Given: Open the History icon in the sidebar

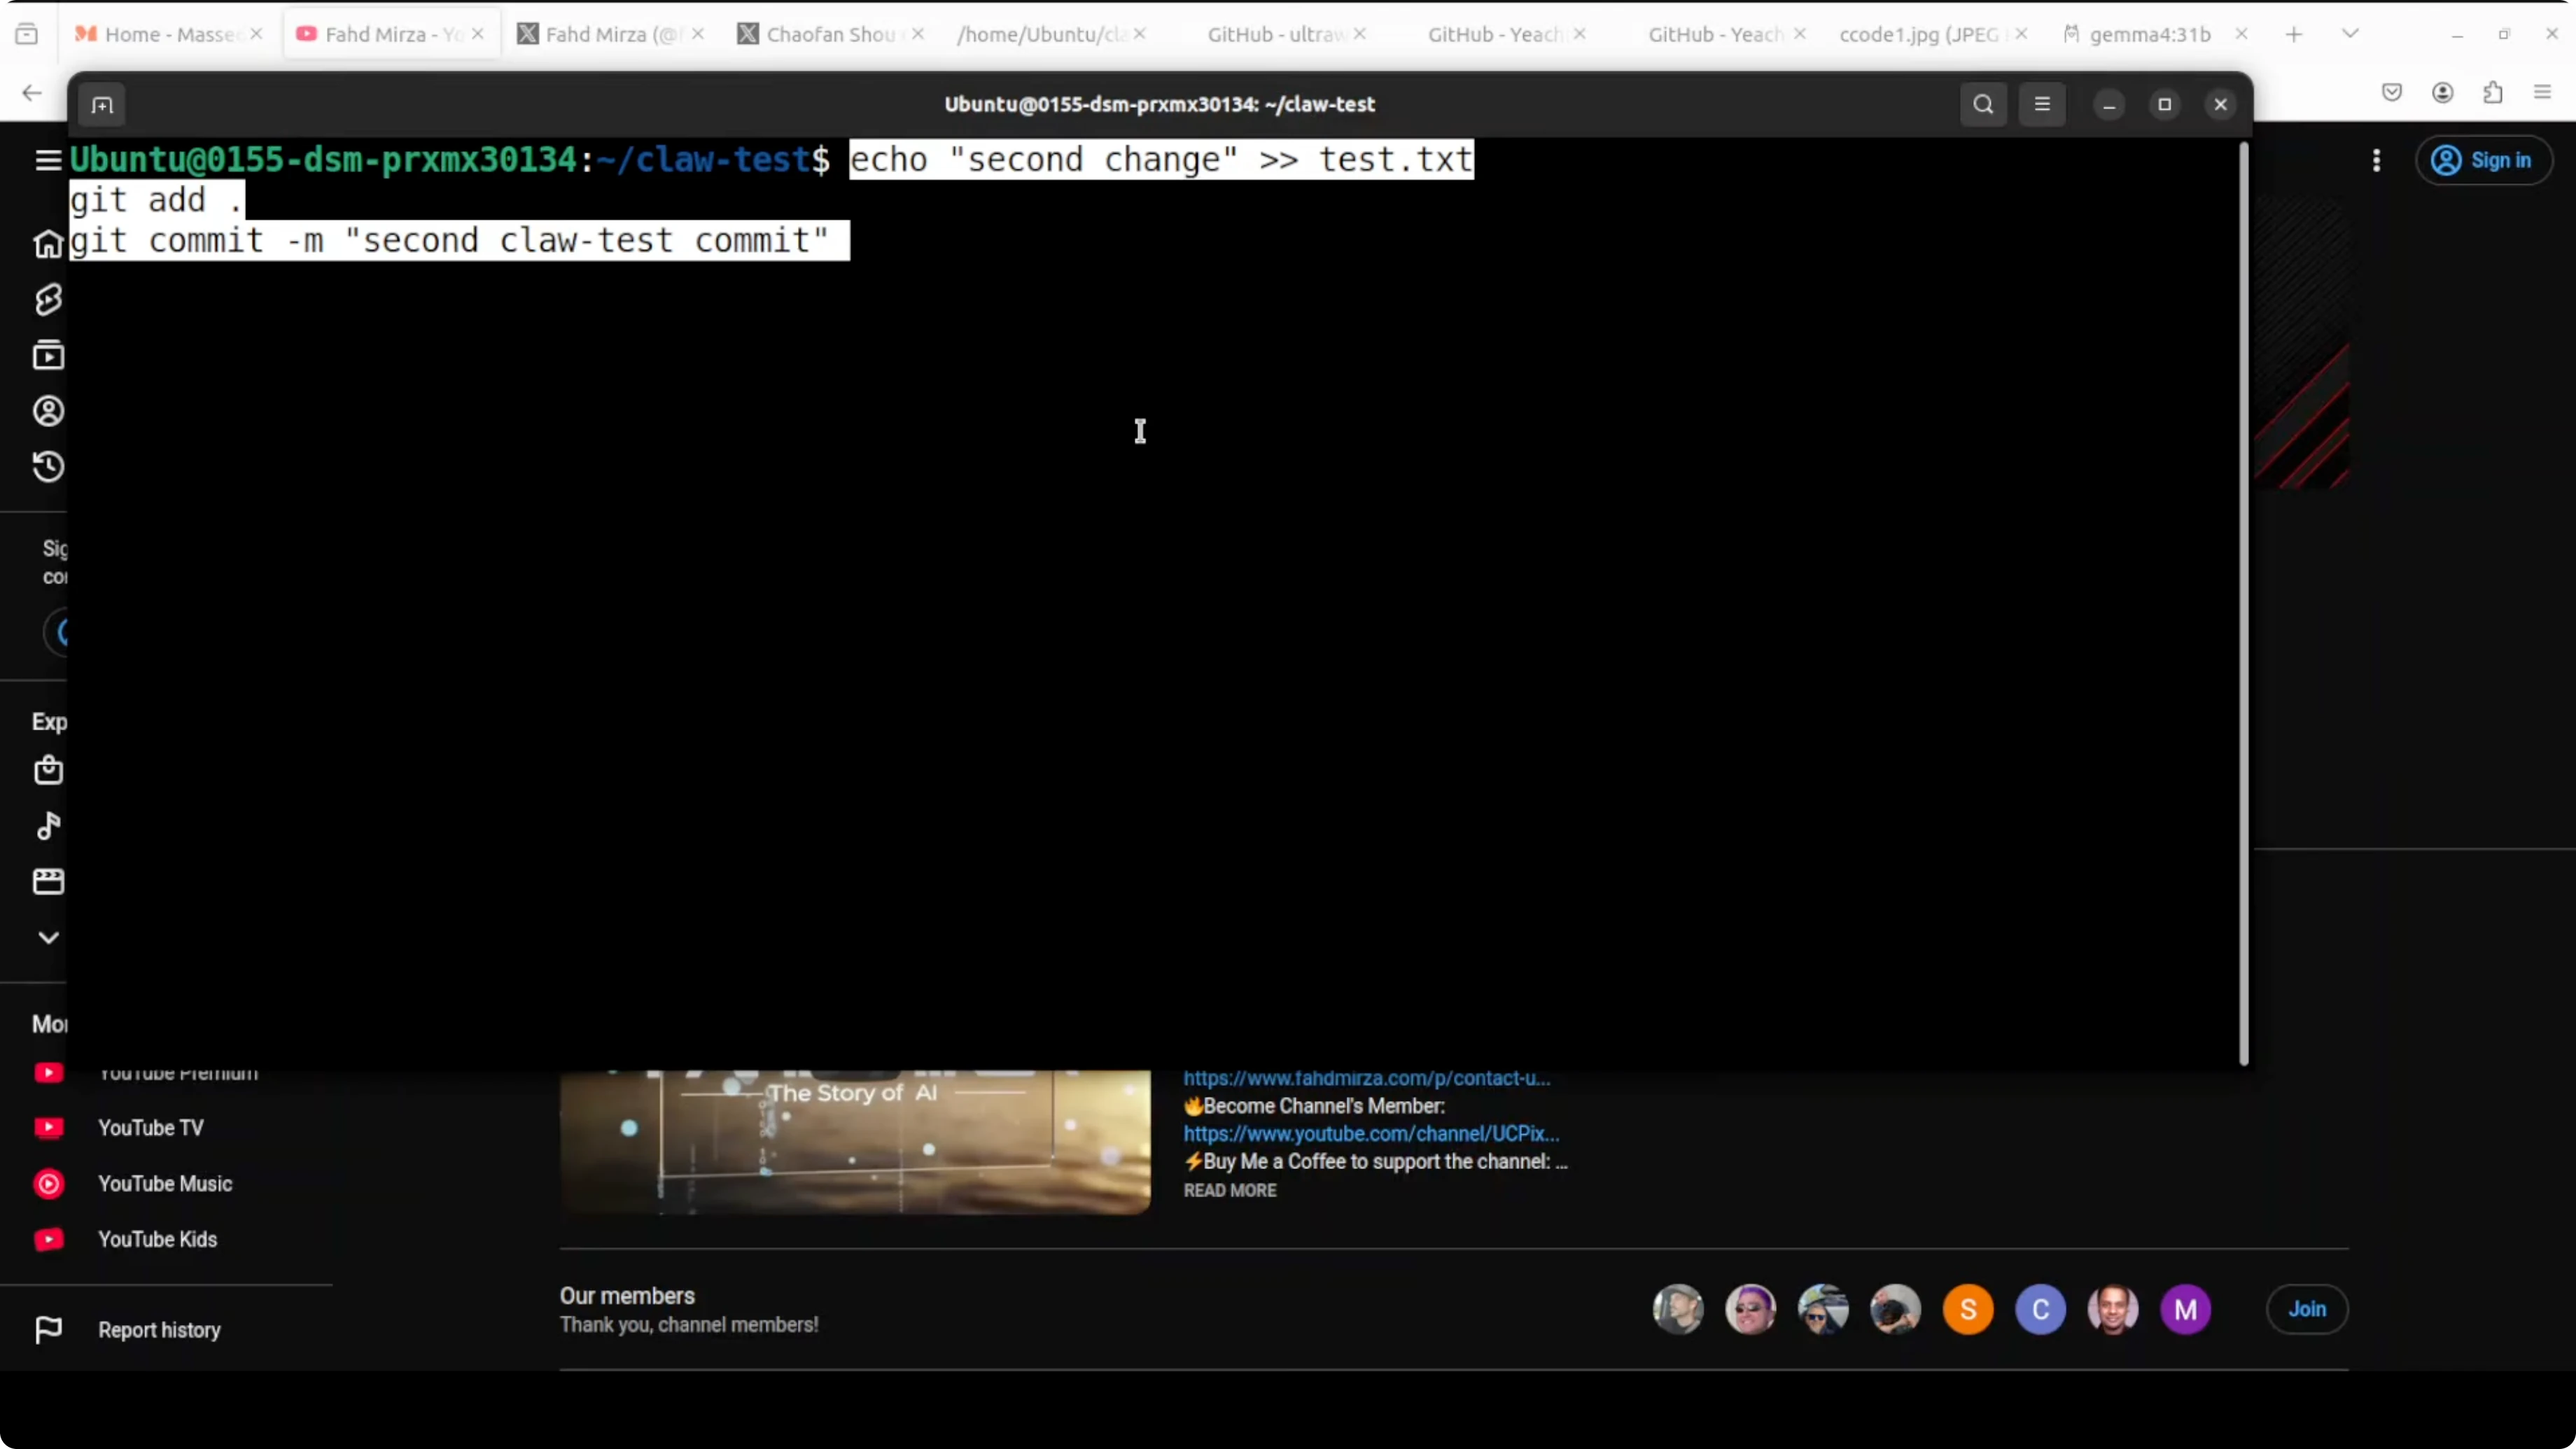Looking at the screenshot, I should (48, 467).
